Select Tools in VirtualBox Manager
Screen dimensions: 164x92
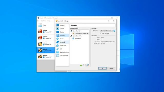click(x=46, y=25)
